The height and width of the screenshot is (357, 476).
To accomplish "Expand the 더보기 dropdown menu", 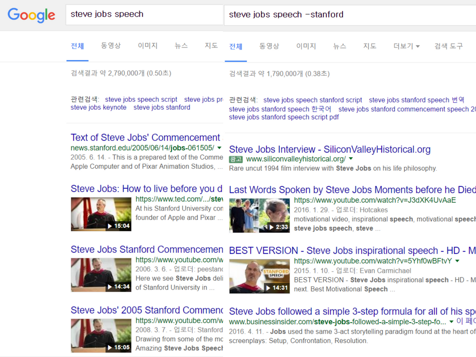I will (x=406, y=46).
